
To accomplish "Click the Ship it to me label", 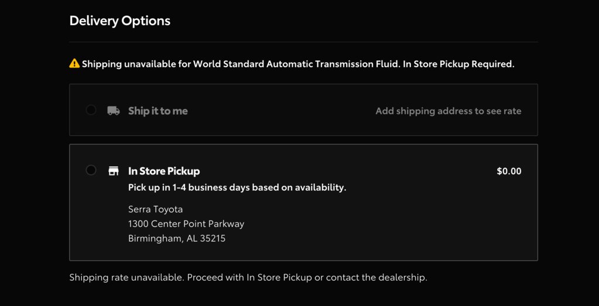I will (158, 111).
